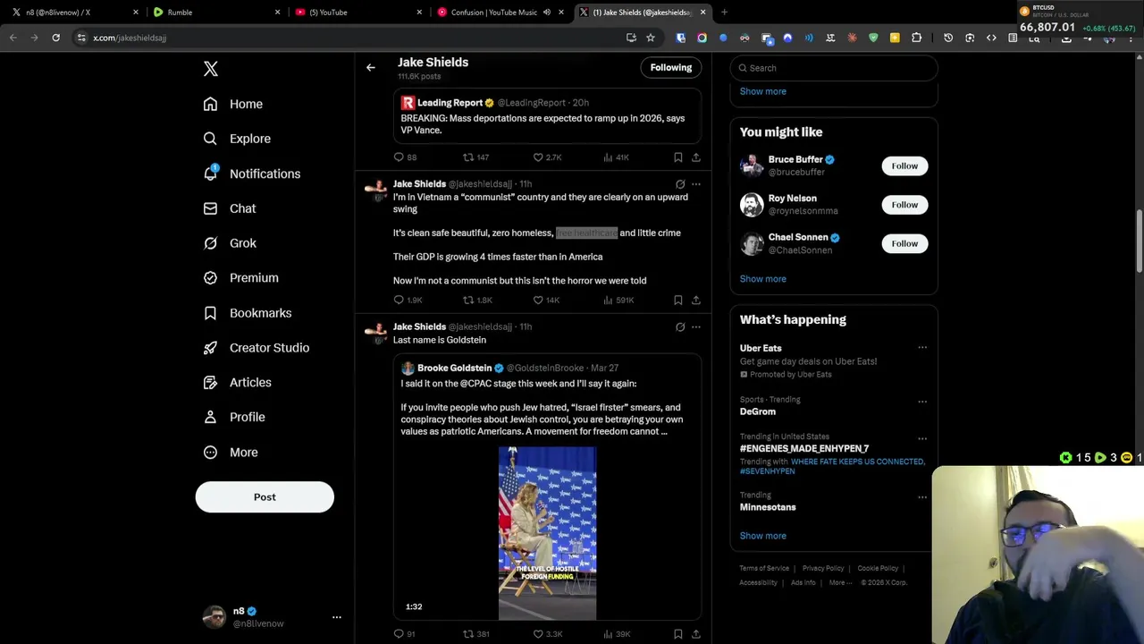Open the n8 account switcher menu

pos(337,617)
